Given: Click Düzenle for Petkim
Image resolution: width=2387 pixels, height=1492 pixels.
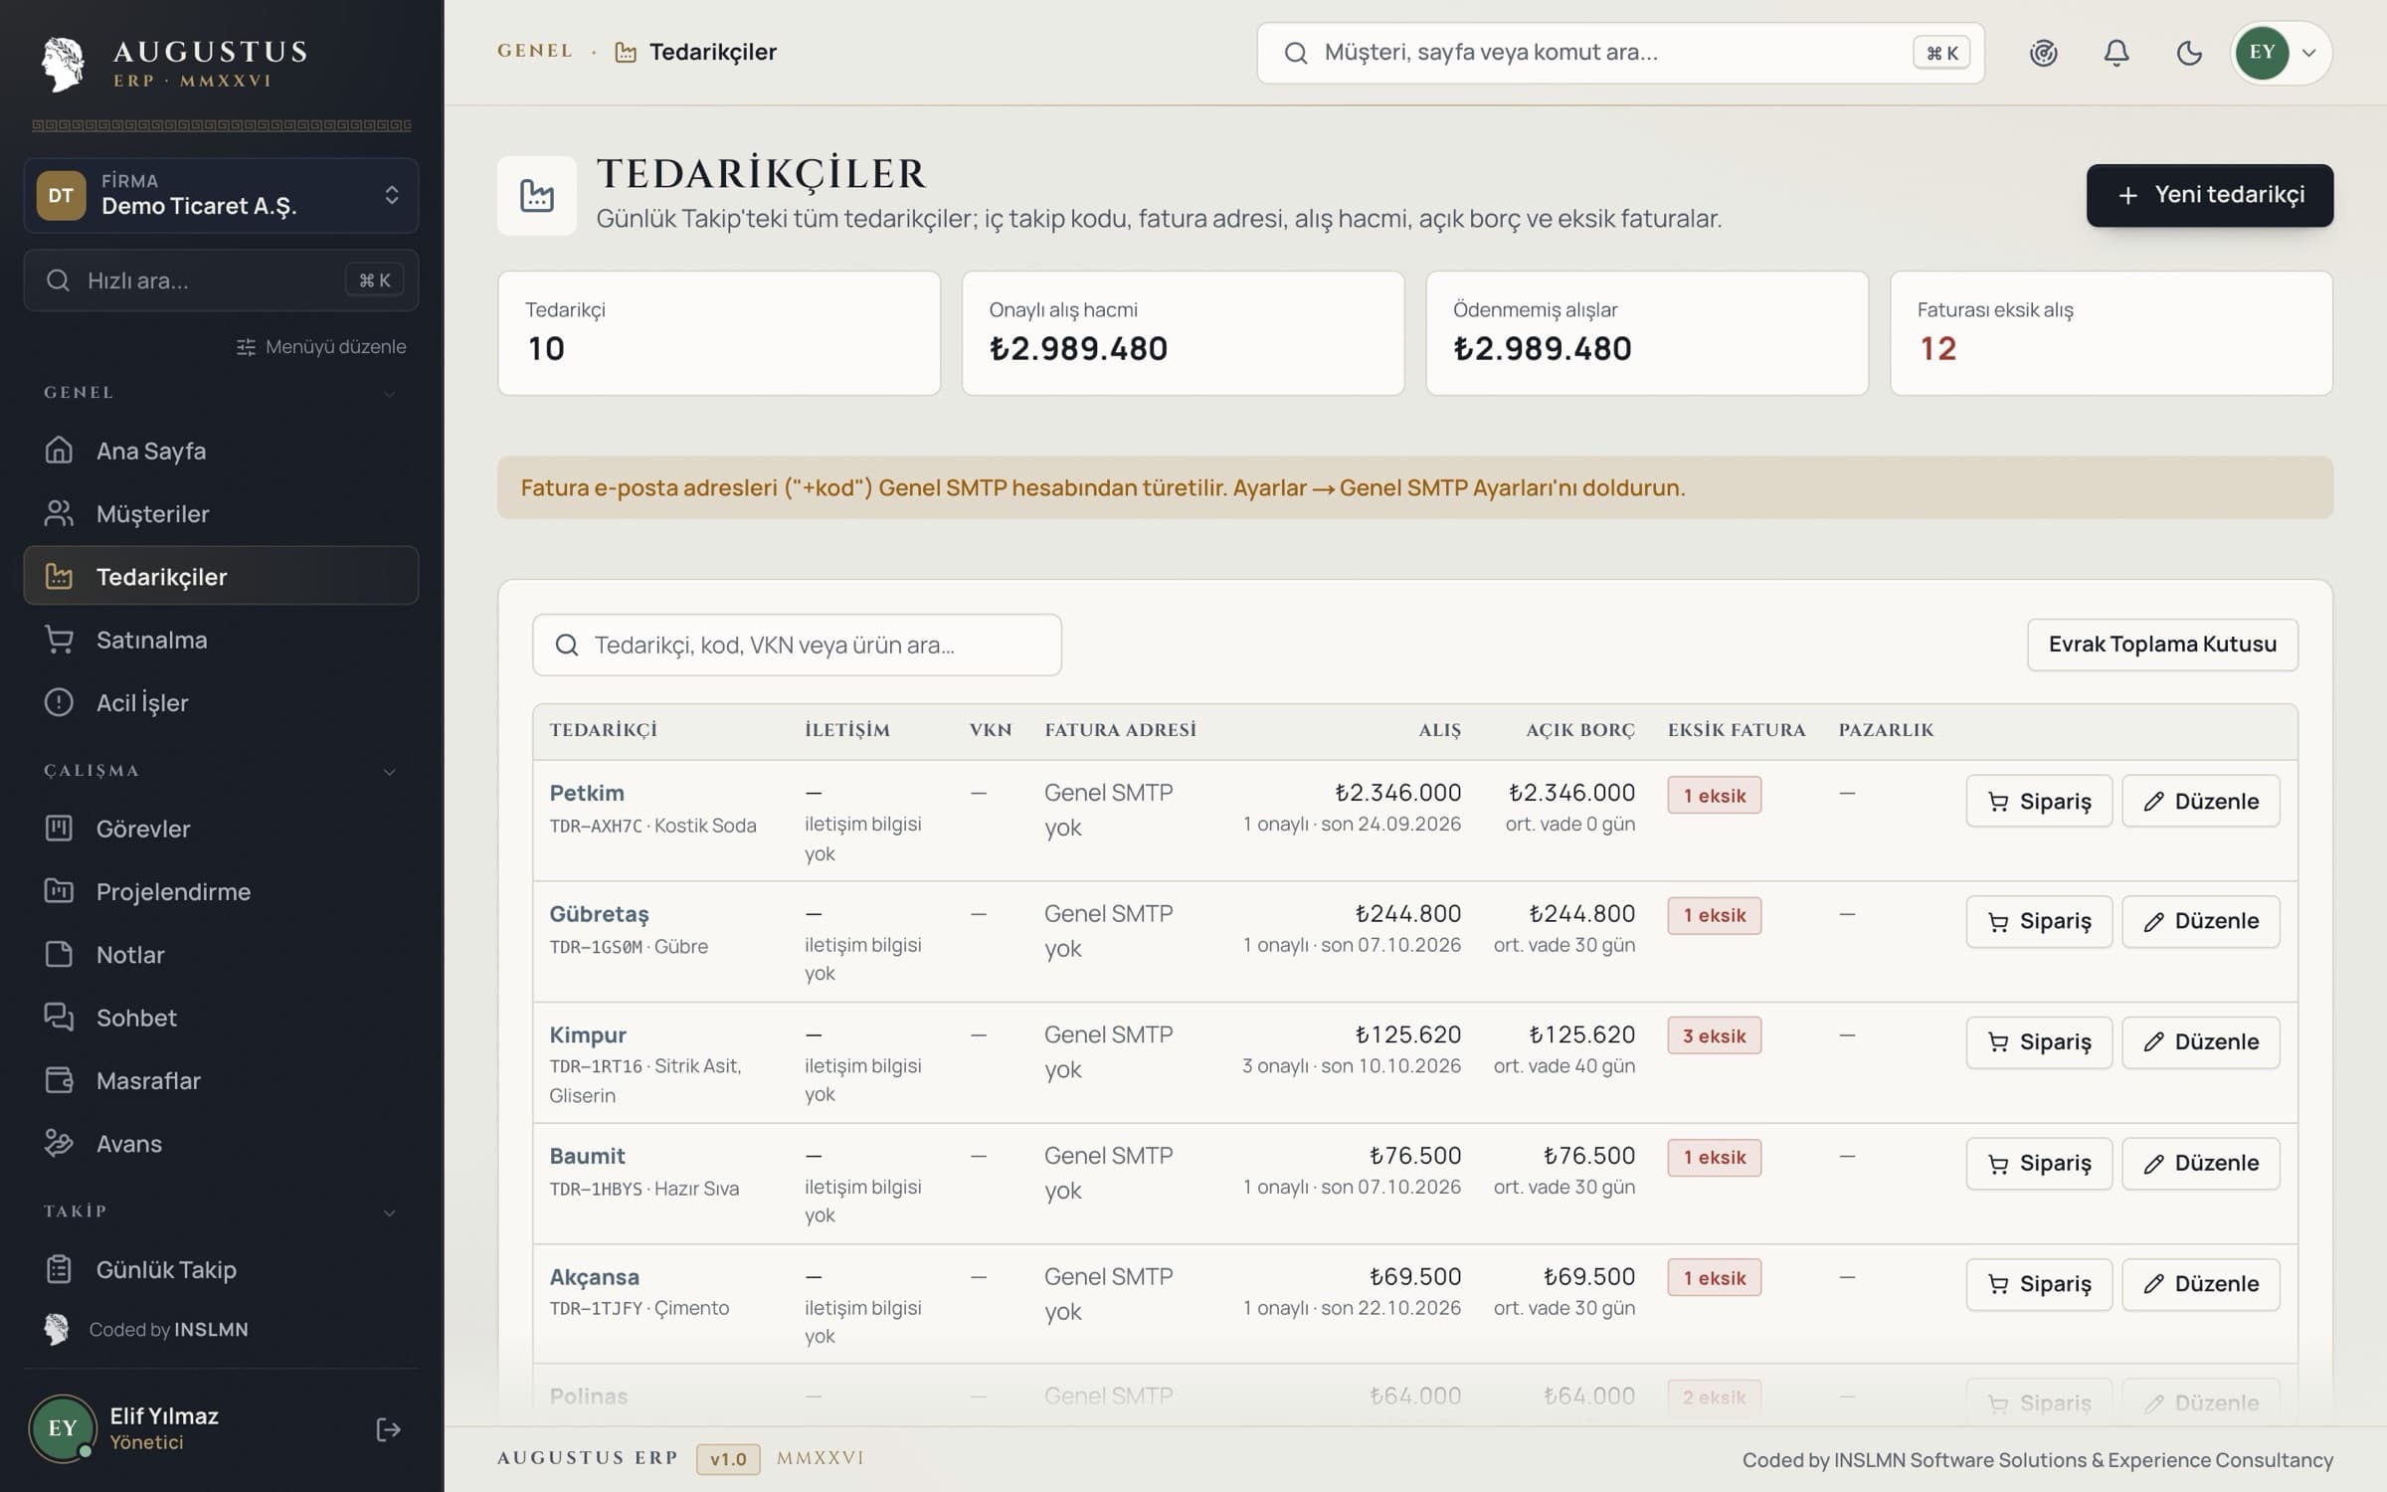Looking at the screenshot, I should tap(2201, 801).
